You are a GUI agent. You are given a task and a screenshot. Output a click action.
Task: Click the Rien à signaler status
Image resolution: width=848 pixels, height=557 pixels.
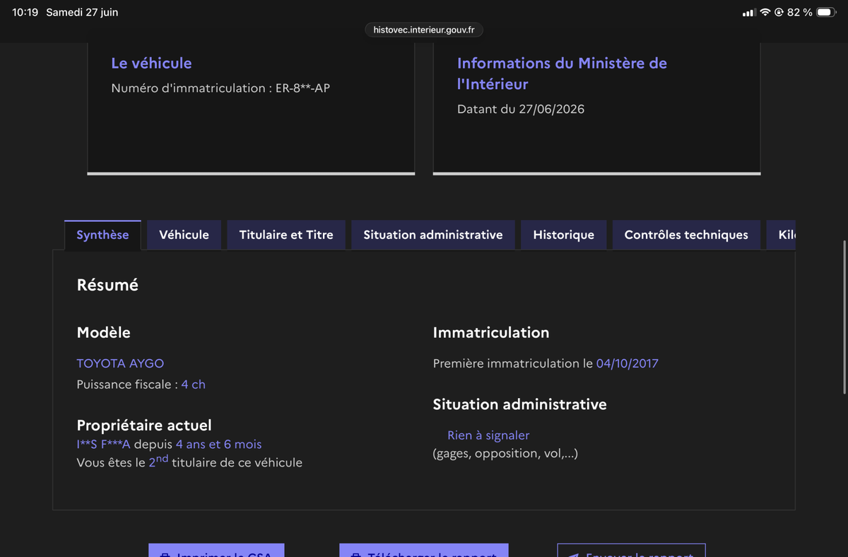point(488,435)
